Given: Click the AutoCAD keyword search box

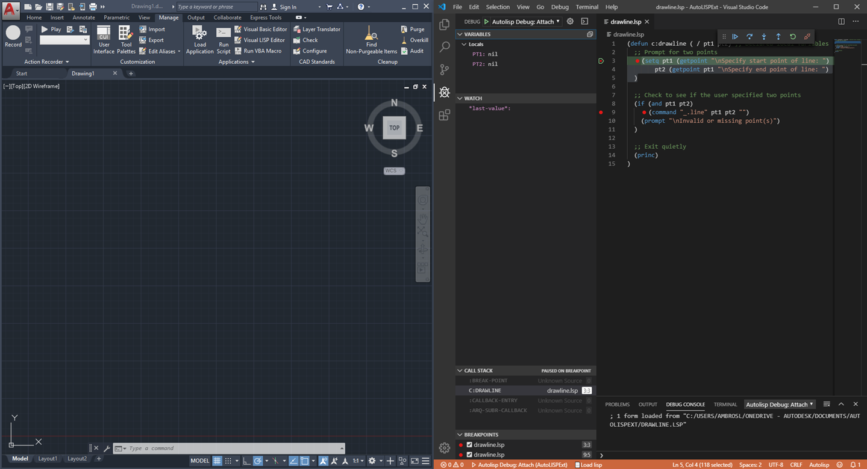Looking at the screenshot, I should point(216,7).
